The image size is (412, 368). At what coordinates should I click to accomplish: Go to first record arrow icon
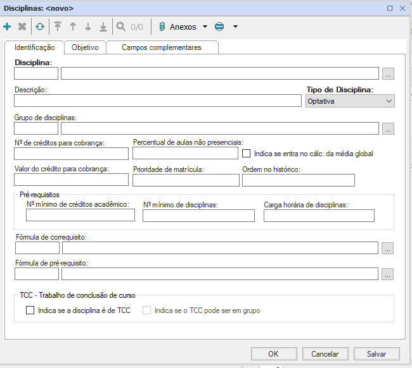(x=58, y=27)
